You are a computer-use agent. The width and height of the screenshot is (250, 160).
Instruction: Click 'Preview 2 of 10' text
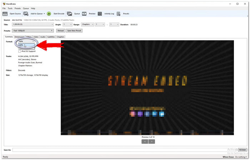[x=148, y=137]
